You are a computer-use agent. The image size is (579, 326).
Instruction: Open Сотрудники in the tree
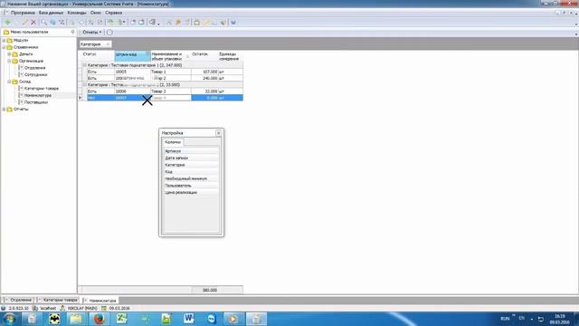(36, 74)
